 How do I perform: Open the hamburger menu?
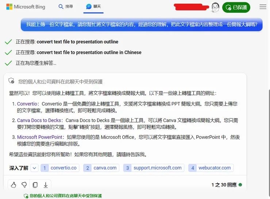point(263,7)
